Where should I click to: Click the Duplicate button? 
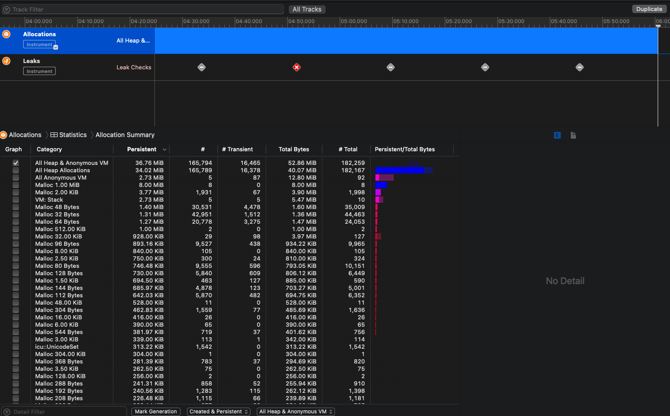click(x=649, y=9)
